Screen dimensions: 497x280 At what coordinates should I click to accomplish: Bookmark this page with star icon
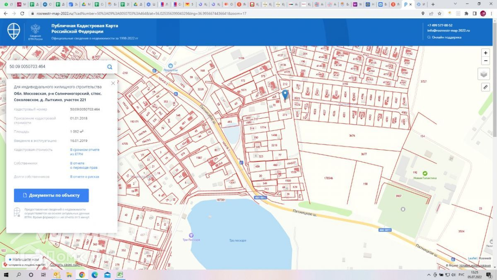click(439, 13)
